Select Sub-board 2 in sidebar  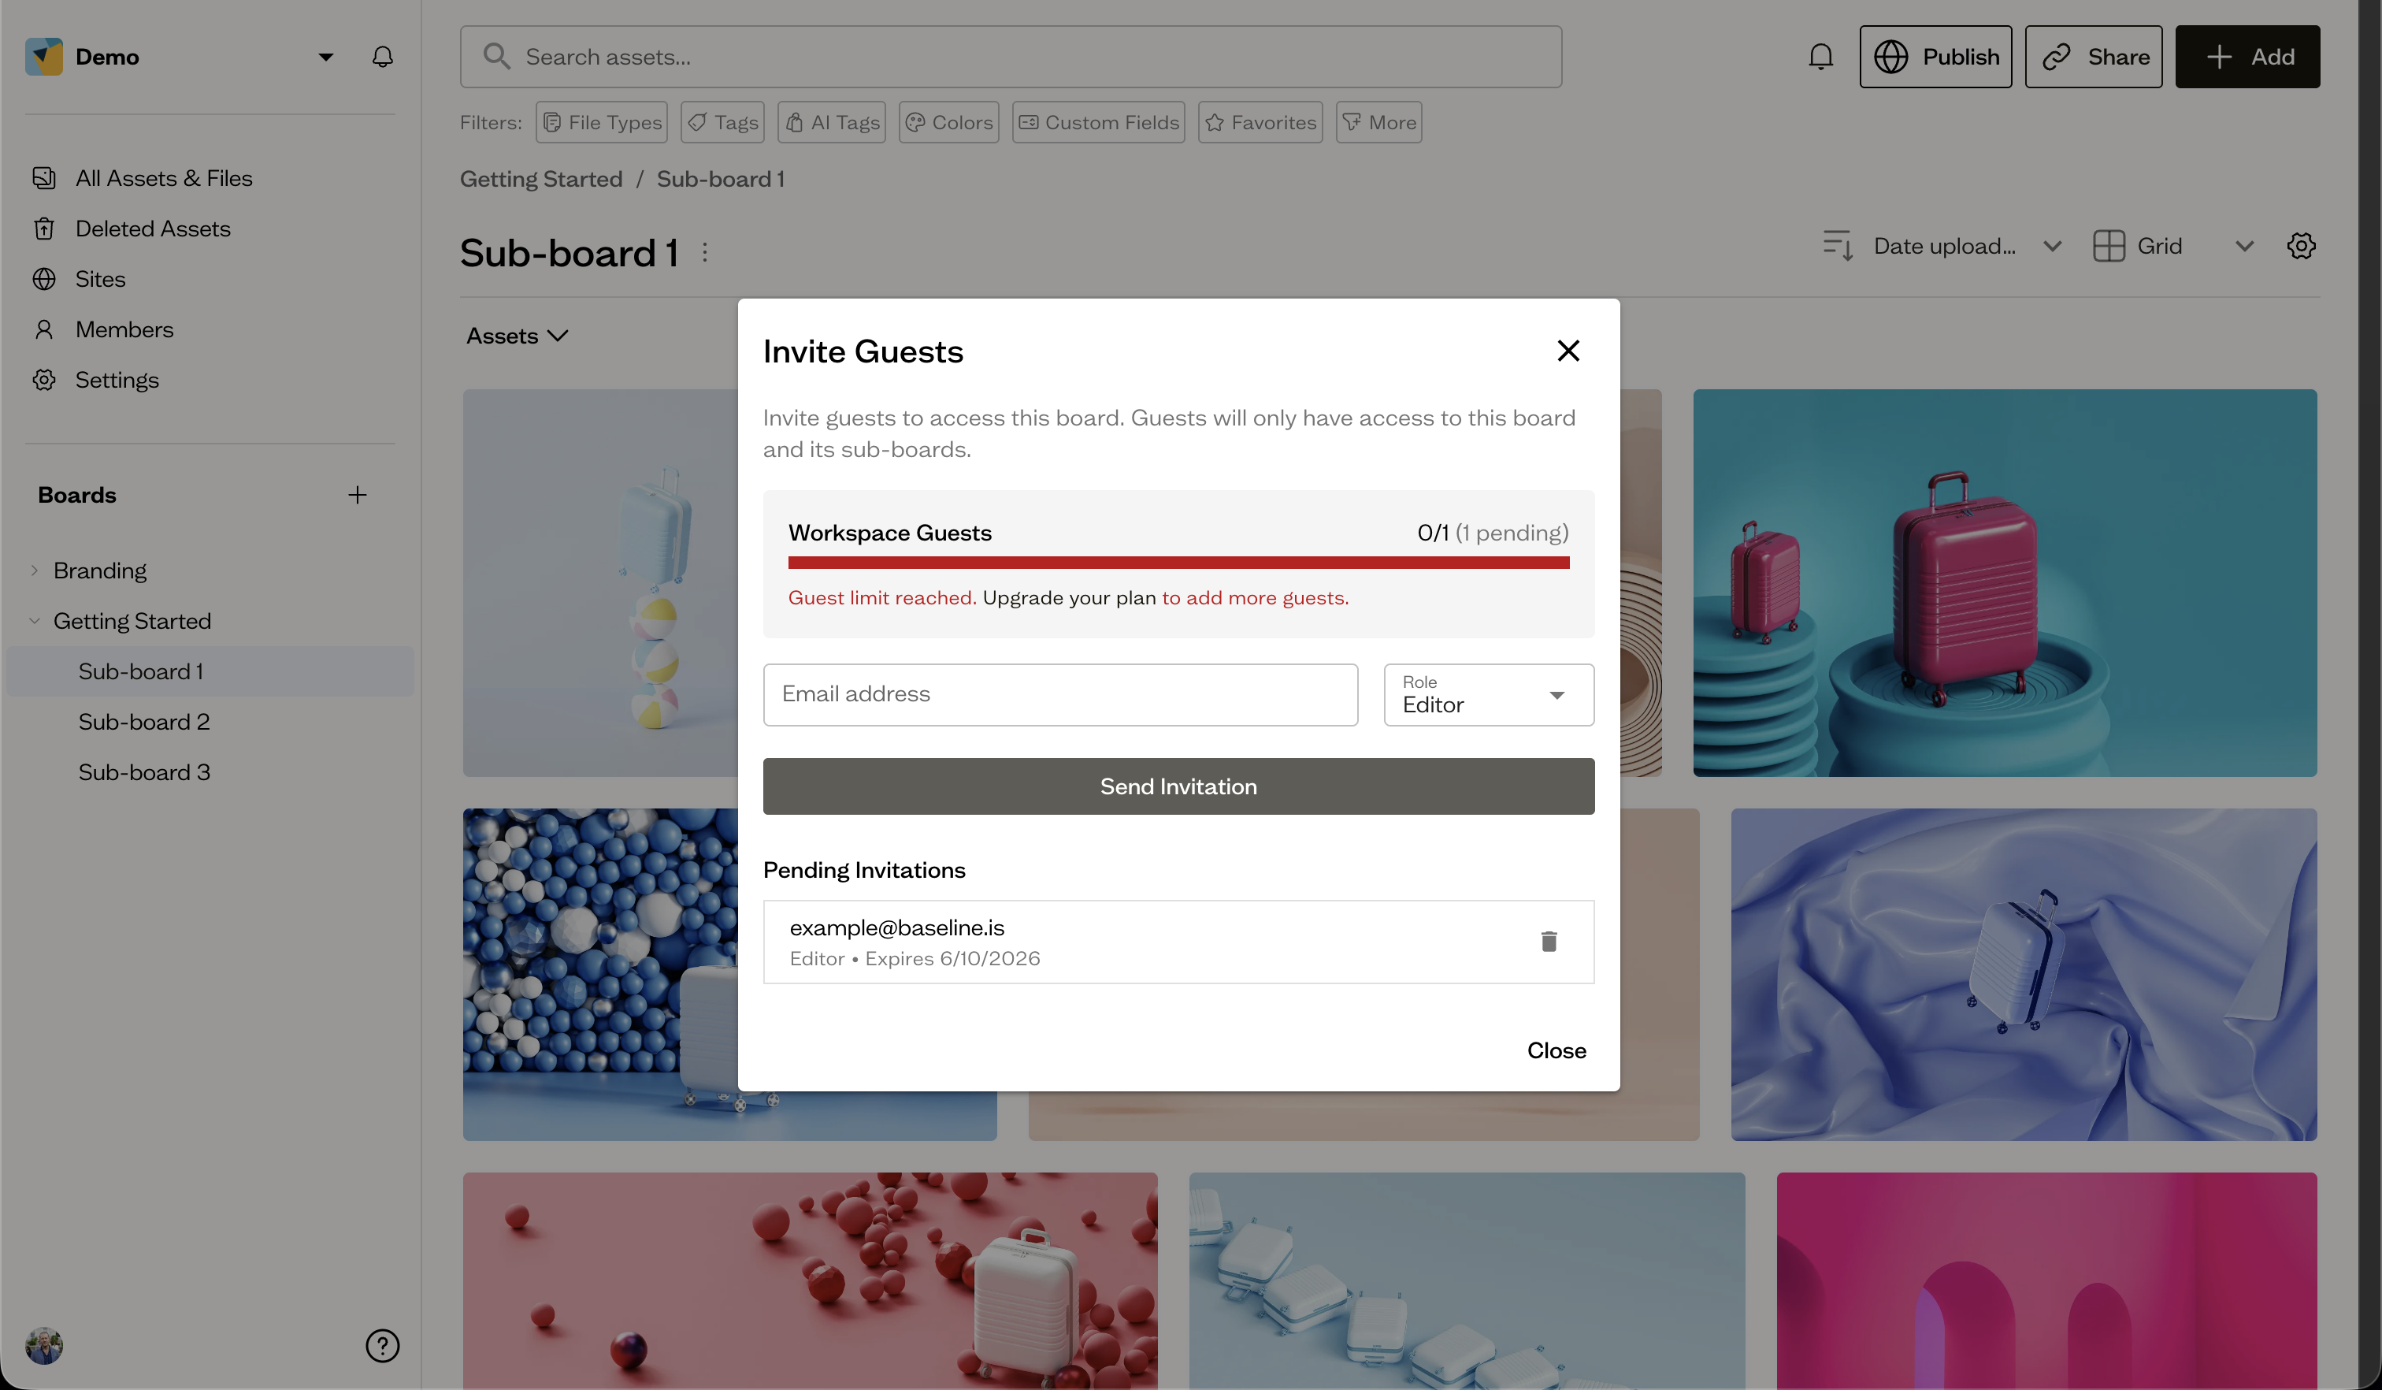tap(143, 722)
